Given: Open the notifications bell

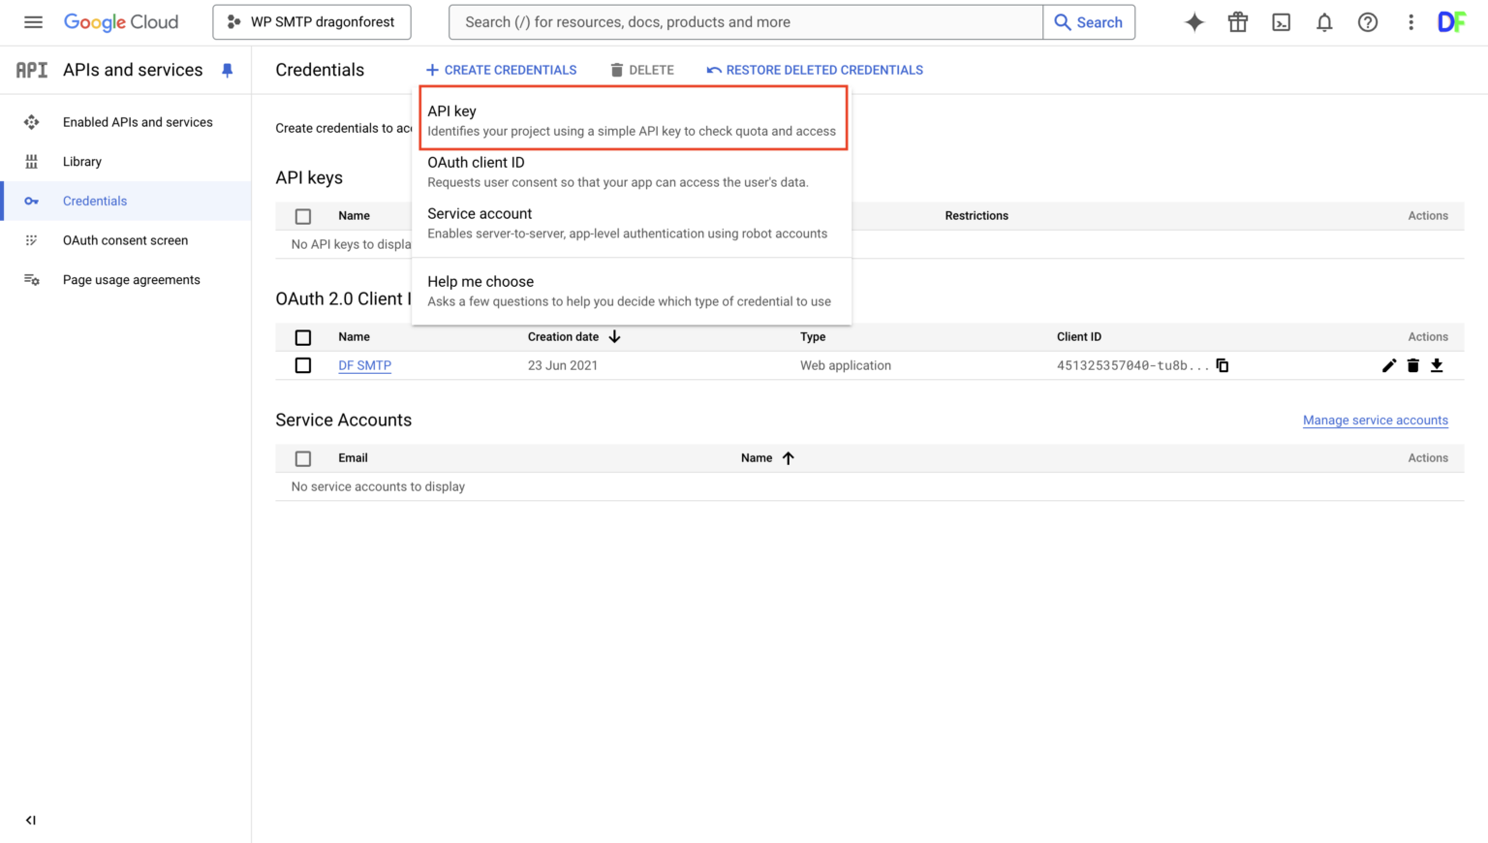Looking at the screenshot, I should (x=1324, y=22).
